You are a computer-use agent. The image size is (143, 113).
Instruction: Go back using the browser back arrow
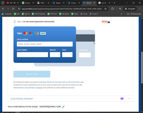coord(3,9)
